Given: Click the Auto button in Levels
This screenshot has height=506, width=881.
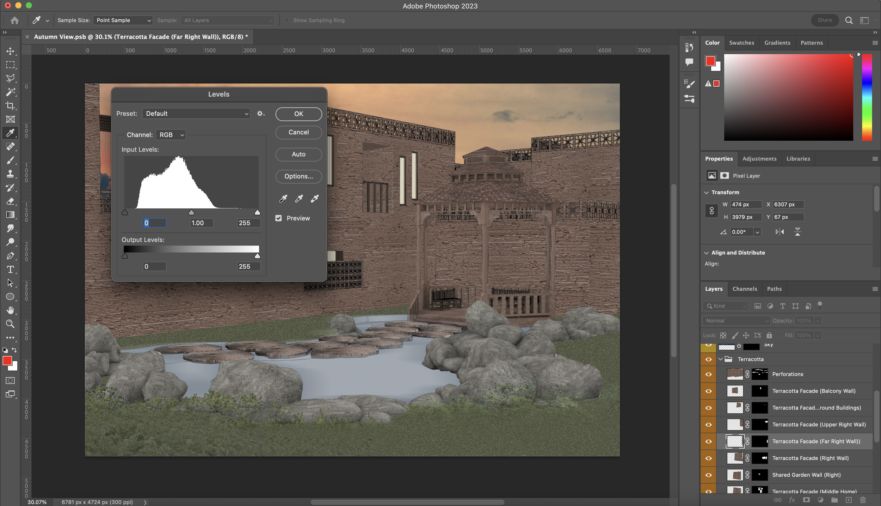Looking at the screenshot, I should click(298, 154).
